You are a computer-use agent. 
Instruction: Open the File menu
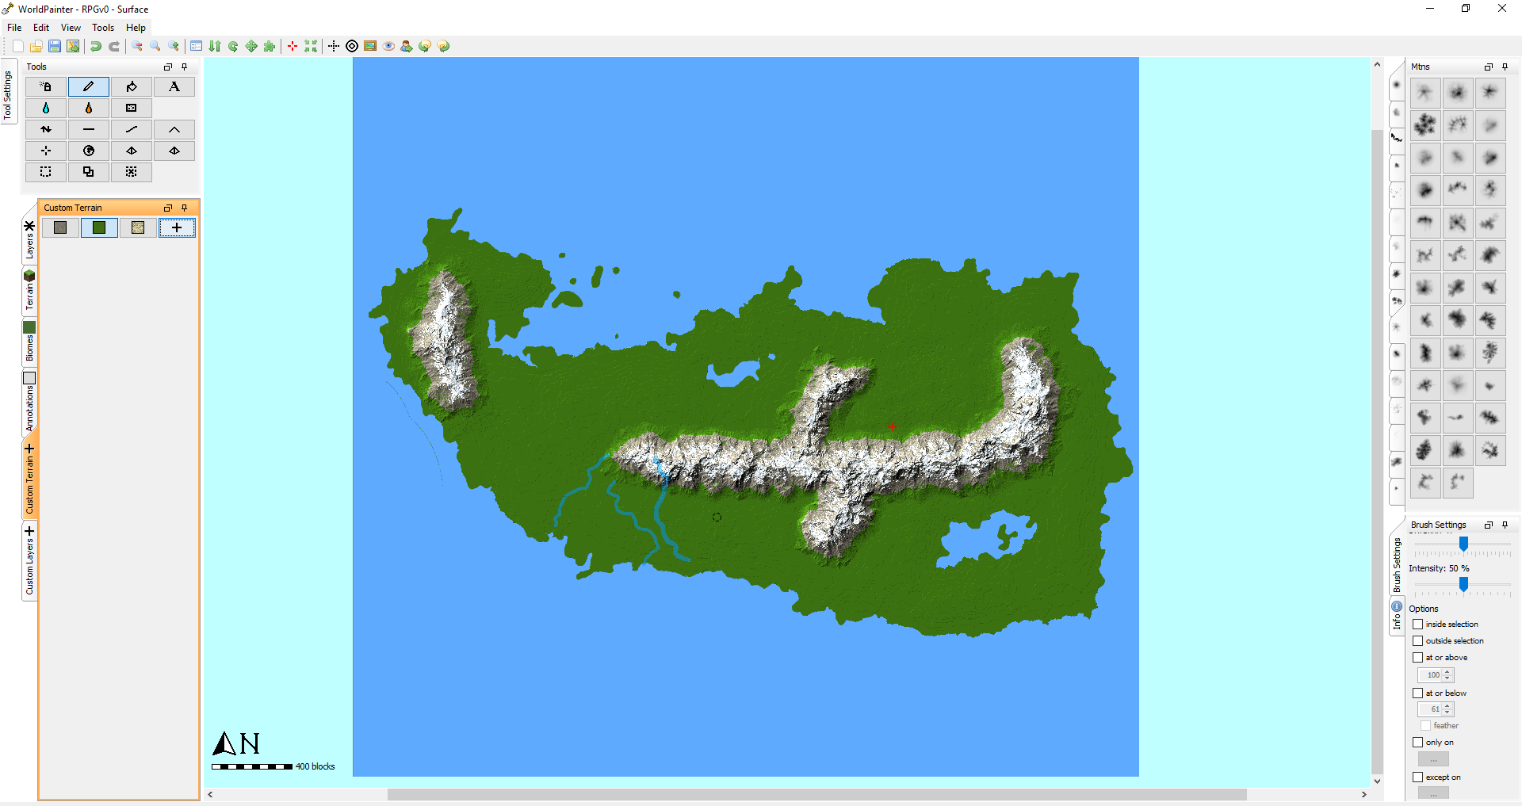click(14, 28)
